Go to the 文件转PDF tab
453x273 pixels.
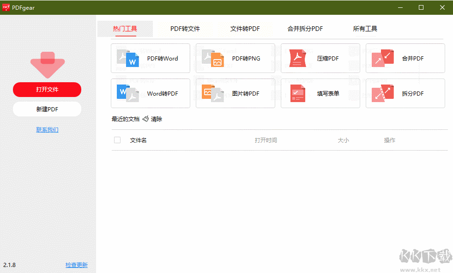245,29
